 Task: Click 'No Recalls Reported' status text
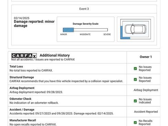146,123
